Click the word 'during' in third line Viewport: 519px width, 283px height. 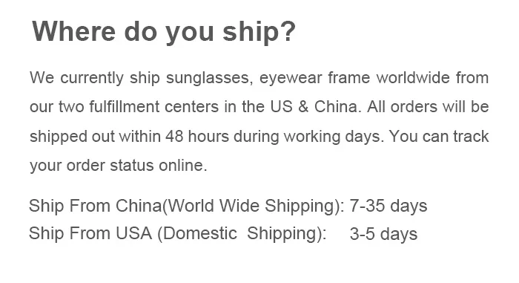click(x=257, y=137)
